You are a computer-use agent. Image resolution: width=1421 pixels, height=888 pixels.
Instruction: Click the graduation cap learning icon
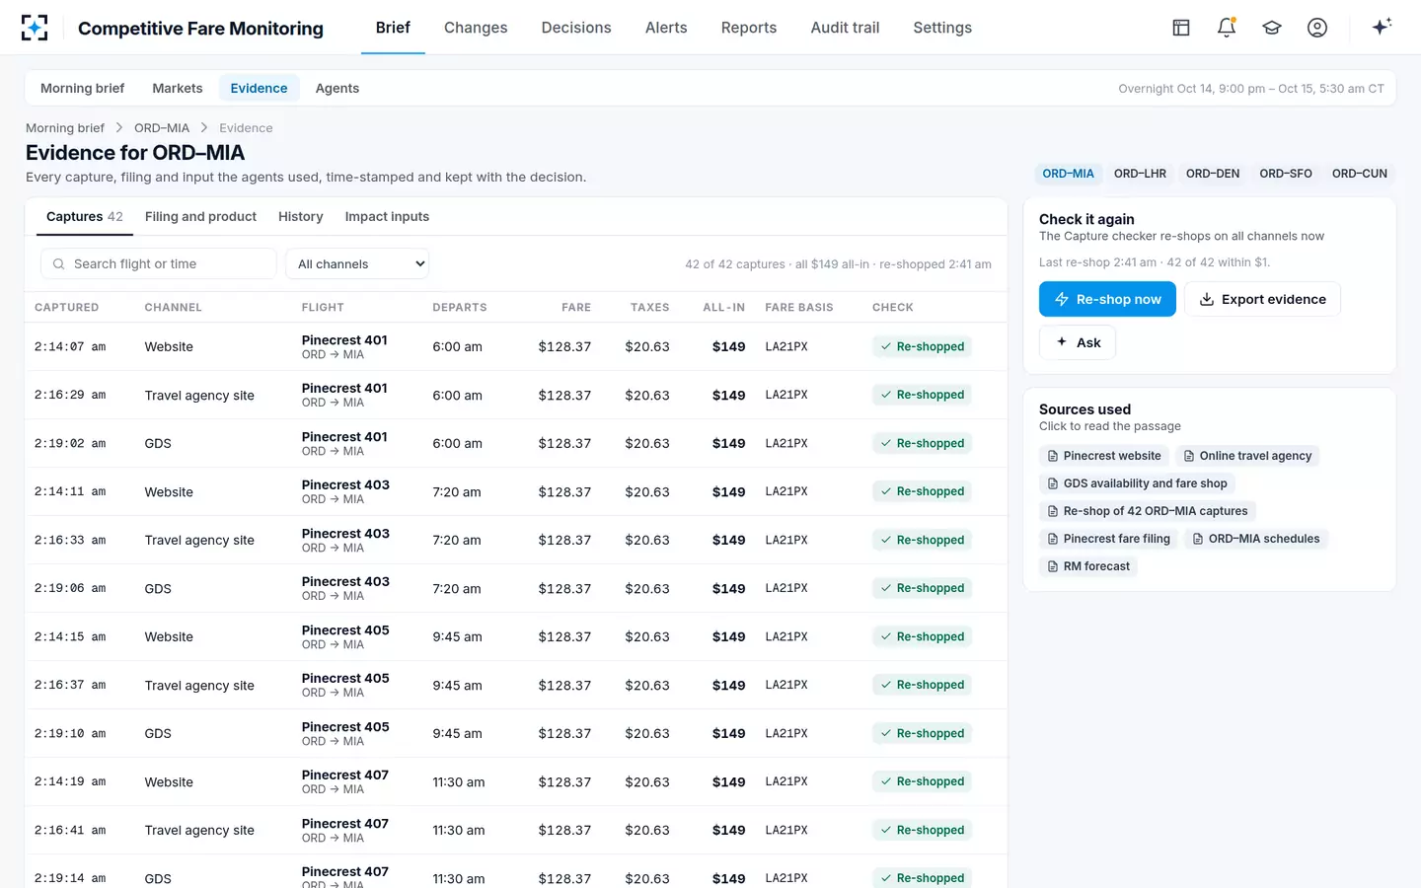(1272, 28)
